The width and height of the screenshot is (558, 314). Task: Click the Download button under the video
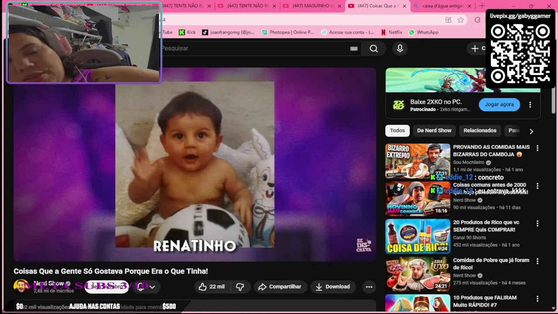pos(333,287)
